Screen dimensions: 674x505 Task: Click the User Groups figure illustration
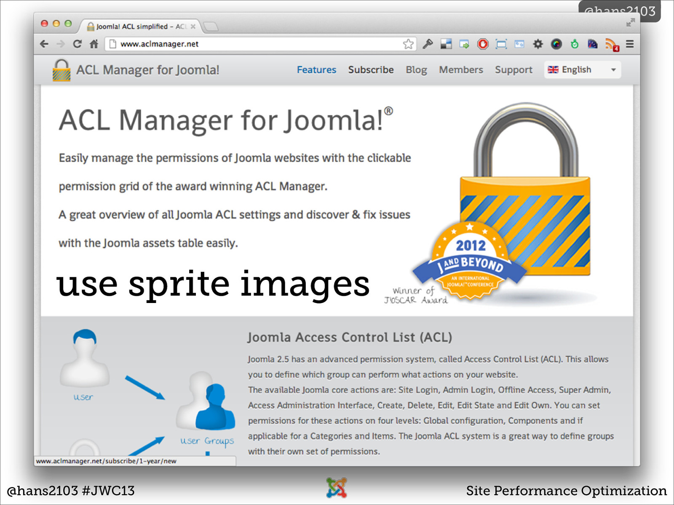206,400
